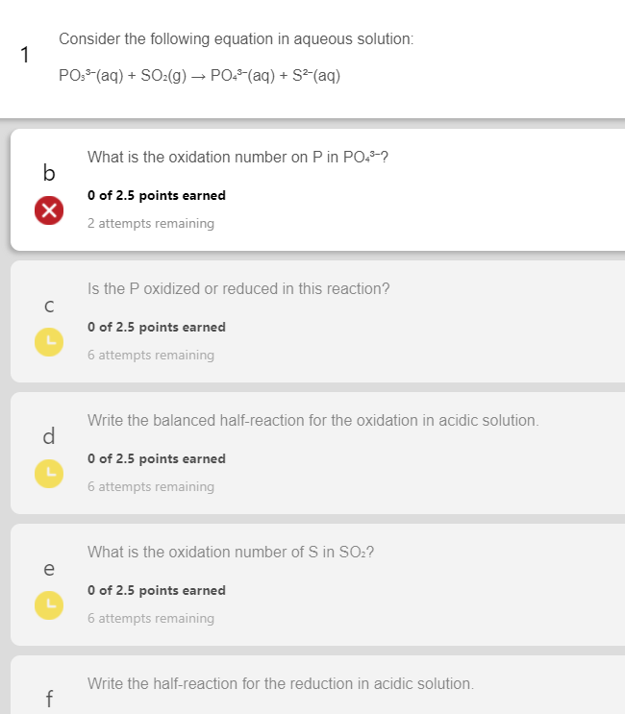
Task: Select the letter d part label
Action: [x=49, y=436]
